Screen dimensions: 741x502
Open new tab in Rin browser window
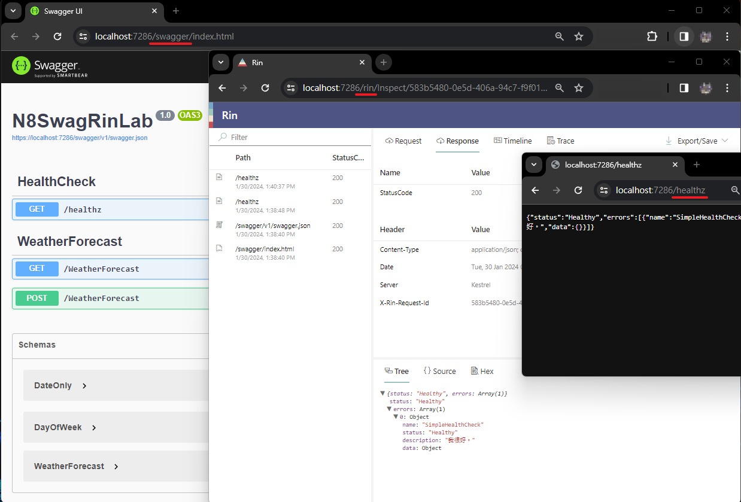[x=384, y=62]
